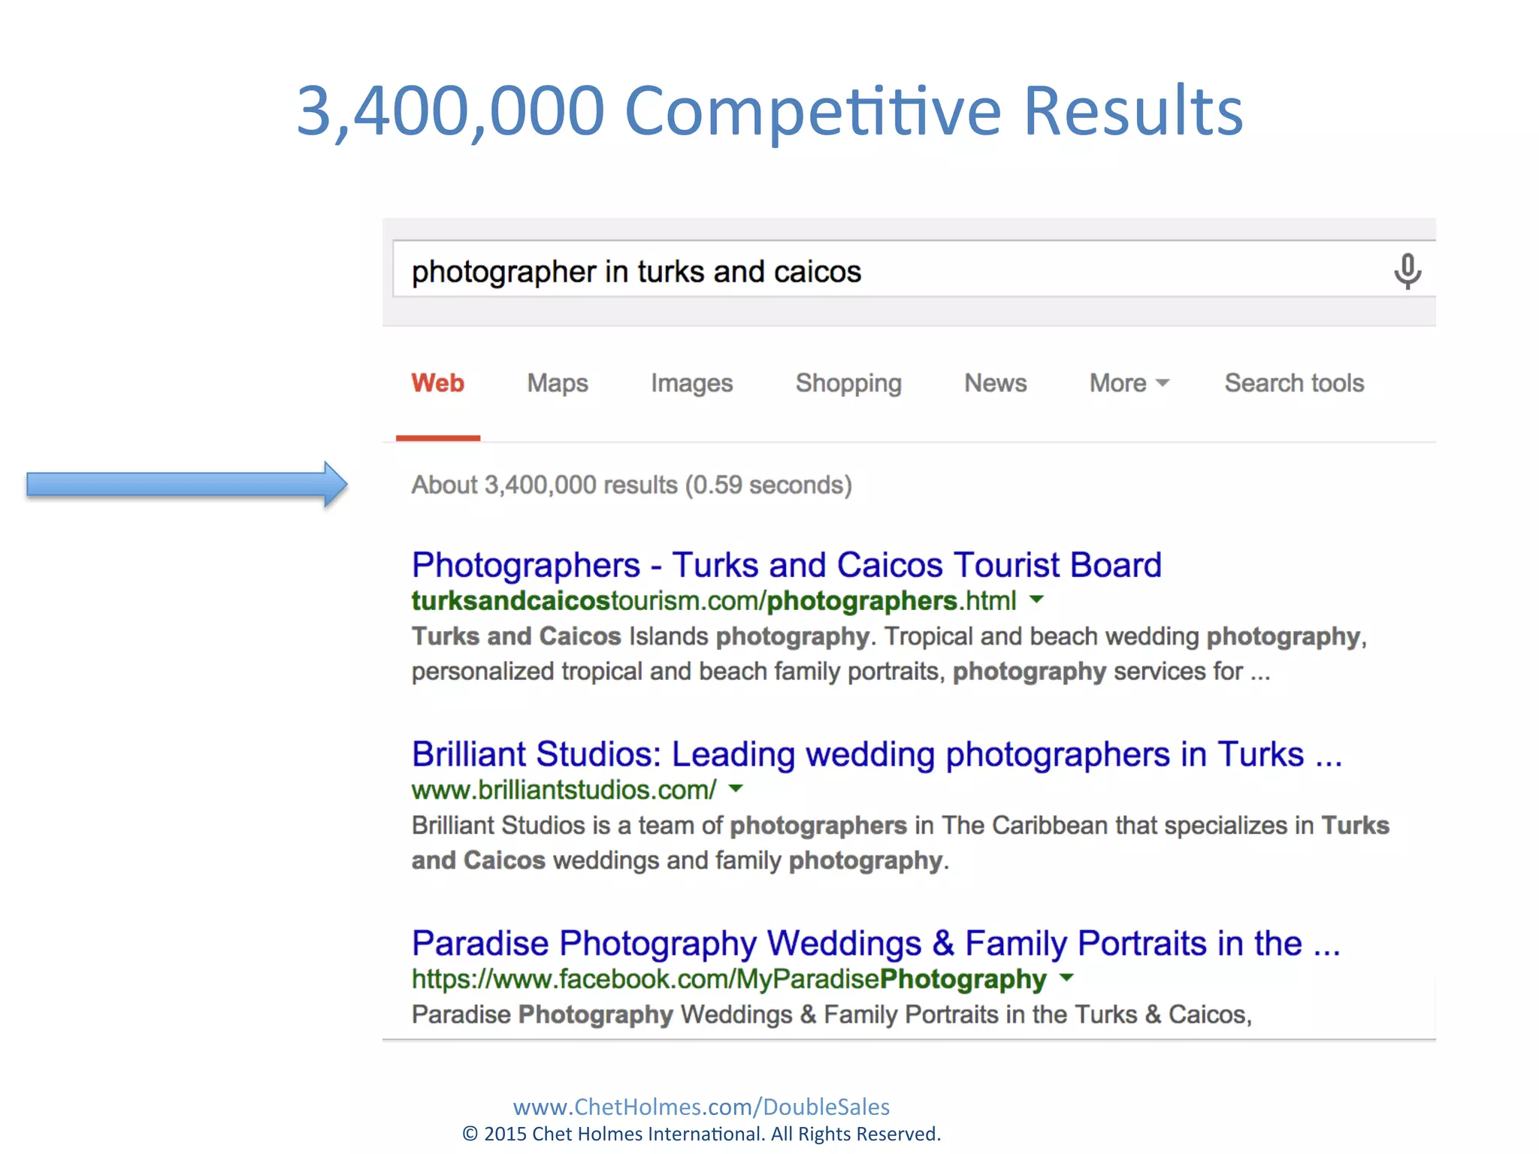This screenshot has width=1539, height=1154.
Task: Click the www.ChetHolmes.com/DoubleSales footer link
Action: point(701,1107)
